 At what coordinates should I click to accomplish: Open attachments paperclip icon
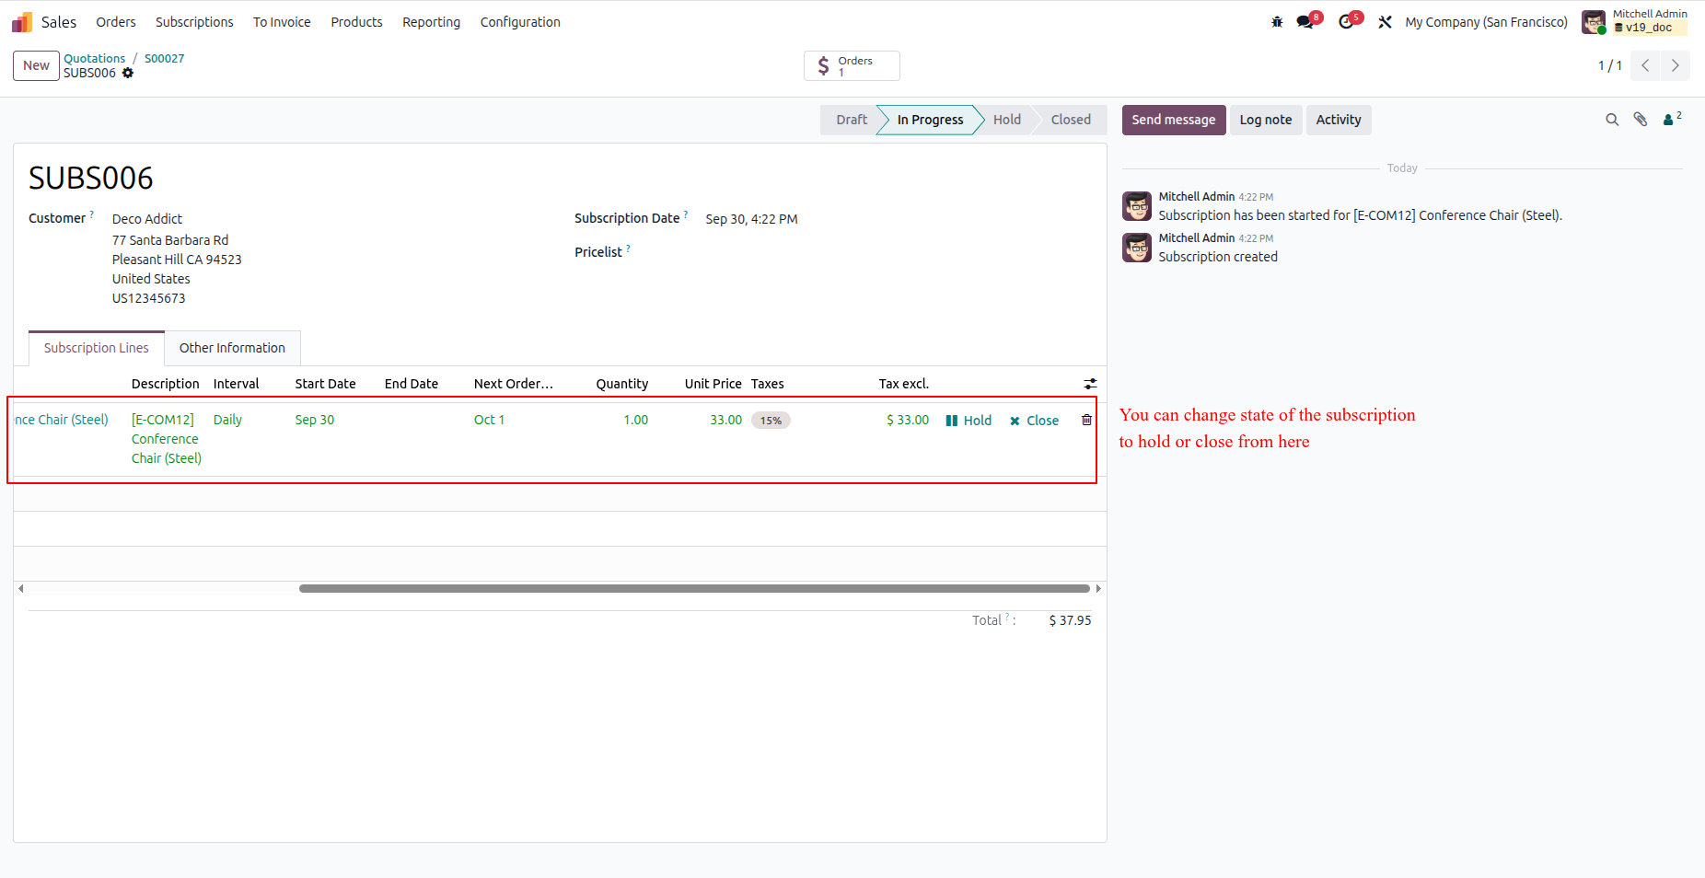(x=1641, y=120)
